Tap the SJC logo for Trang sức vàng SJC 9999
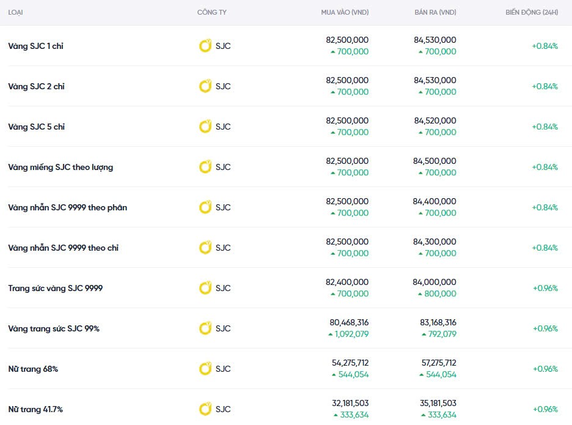572x425 pixels. tap(205, 288)
